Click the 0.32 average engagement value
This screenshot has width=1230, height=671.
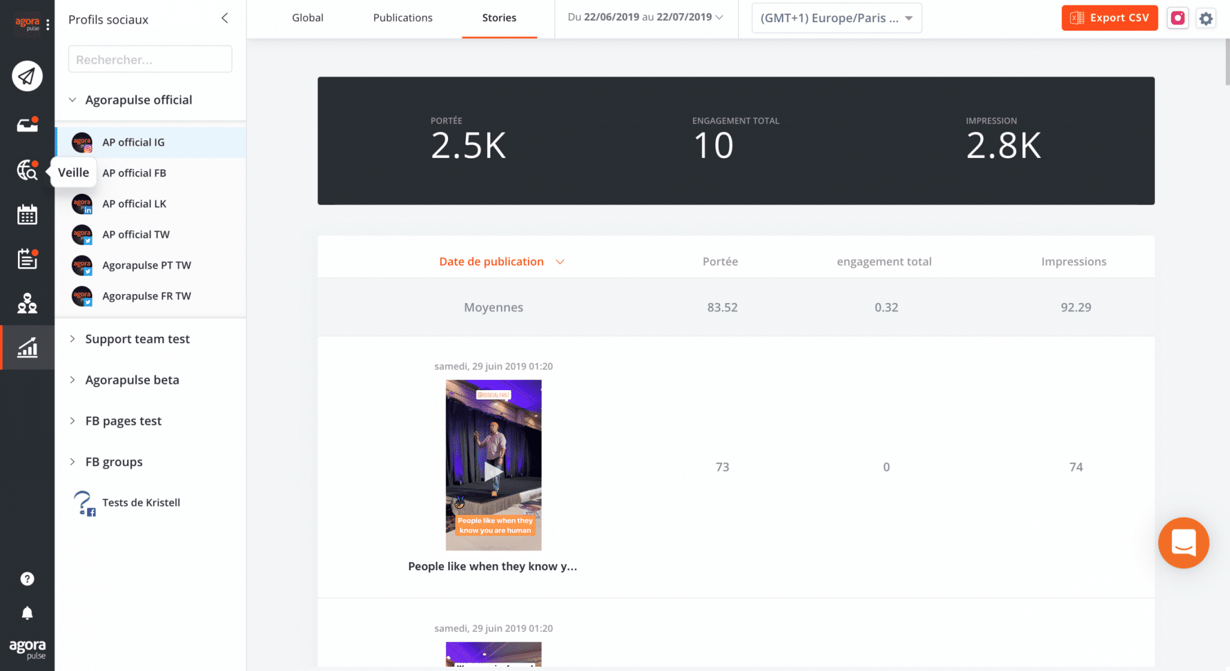pyautogui.click(x=886, y=307)
